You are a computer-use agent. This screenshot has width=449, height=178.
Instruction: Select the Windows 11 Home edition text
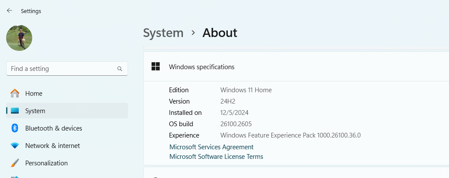[246, 90]
